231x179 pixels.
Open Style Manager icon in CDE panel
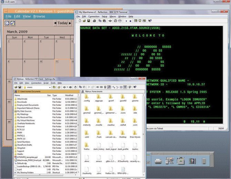click(x=169, y=161)
